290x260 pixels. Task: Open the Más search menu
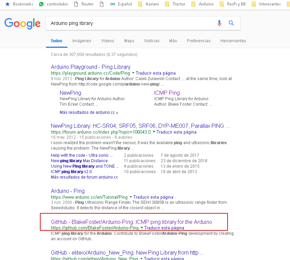pyautogui.click(x=173, y=41)
